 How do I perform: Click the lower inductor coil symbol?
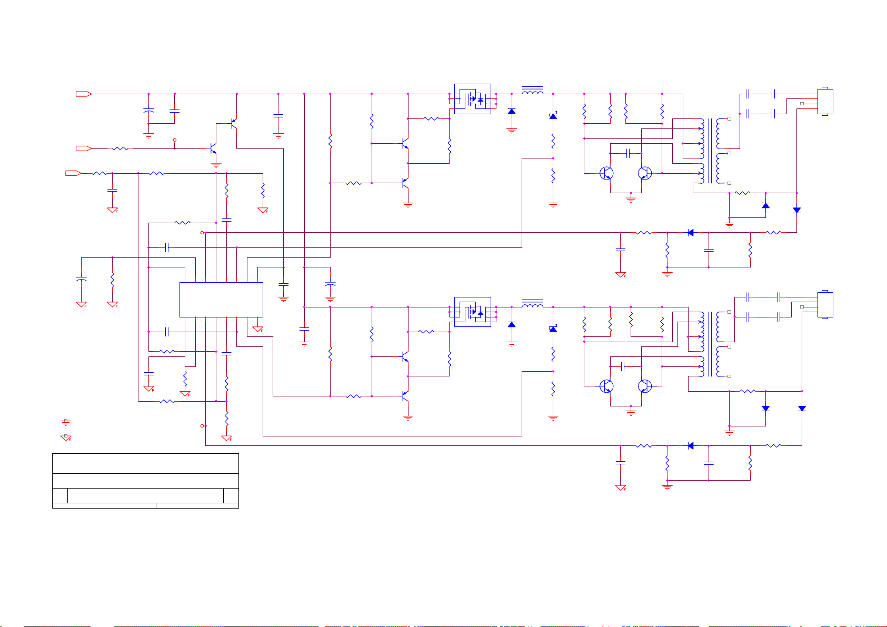(532, 304)
